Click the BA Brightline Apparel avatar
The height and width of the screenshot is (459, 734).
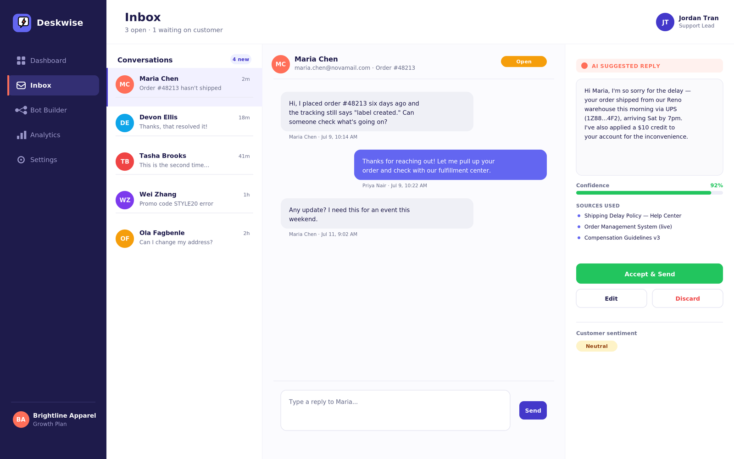21,420
